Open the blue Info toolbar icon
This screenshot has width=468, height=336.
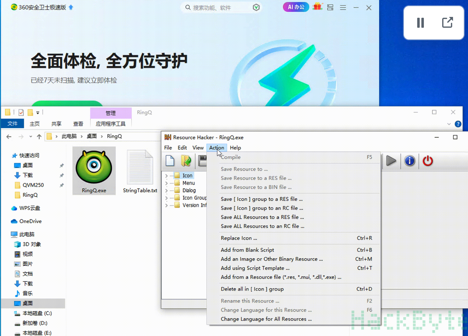(x=409, y=161)
